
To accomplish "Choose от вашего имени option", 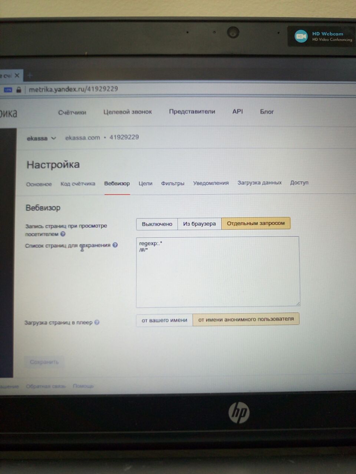I will [x=164, y=320].
